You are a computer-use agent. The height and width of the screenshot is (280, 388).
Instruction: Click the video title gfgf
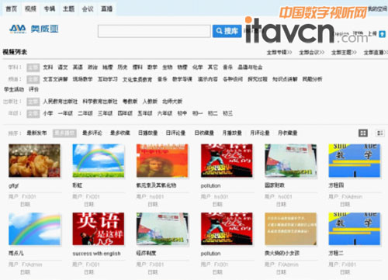click(13, 185)
